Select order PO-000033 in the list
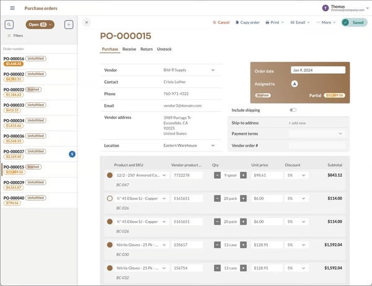The image size is (372, 286). click(x=39, y=107)
